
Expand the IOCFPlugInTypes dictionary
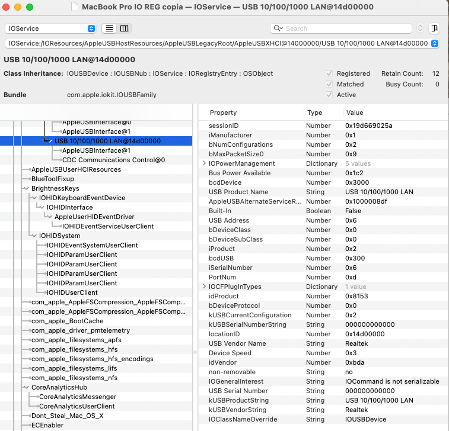[x=204, y=287]
